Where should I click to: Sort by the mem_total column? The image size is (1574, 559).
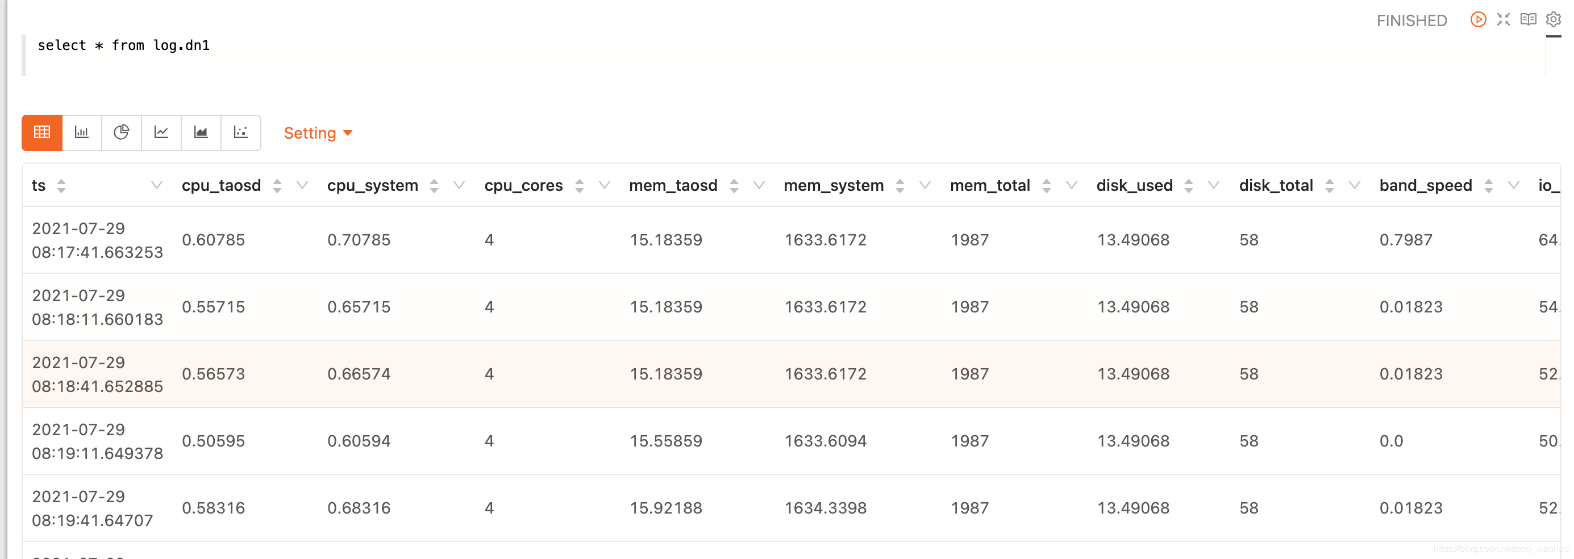1047,186
